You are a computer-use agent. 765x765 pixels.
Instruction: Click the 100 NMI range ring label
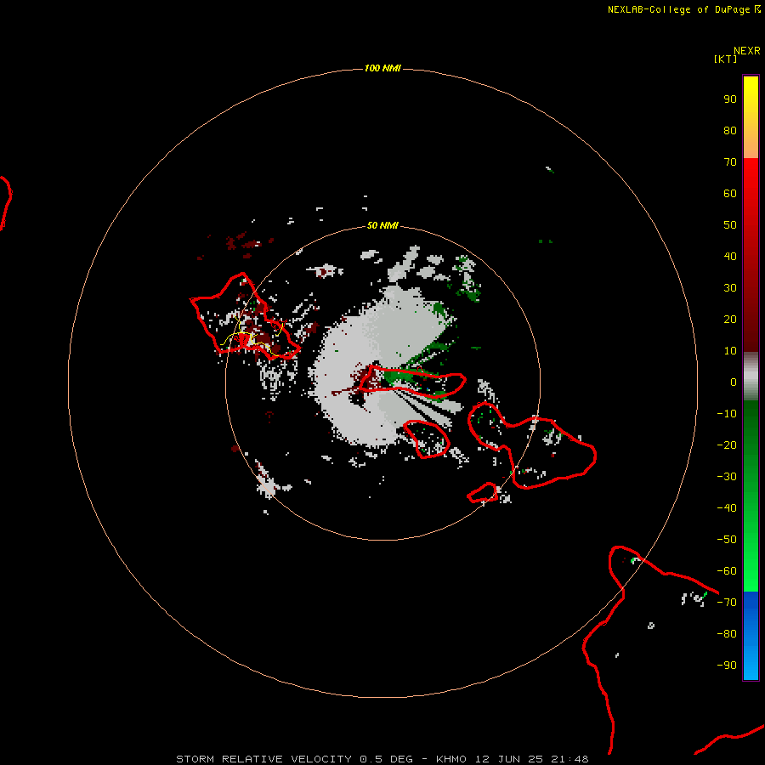coord(382,68)
